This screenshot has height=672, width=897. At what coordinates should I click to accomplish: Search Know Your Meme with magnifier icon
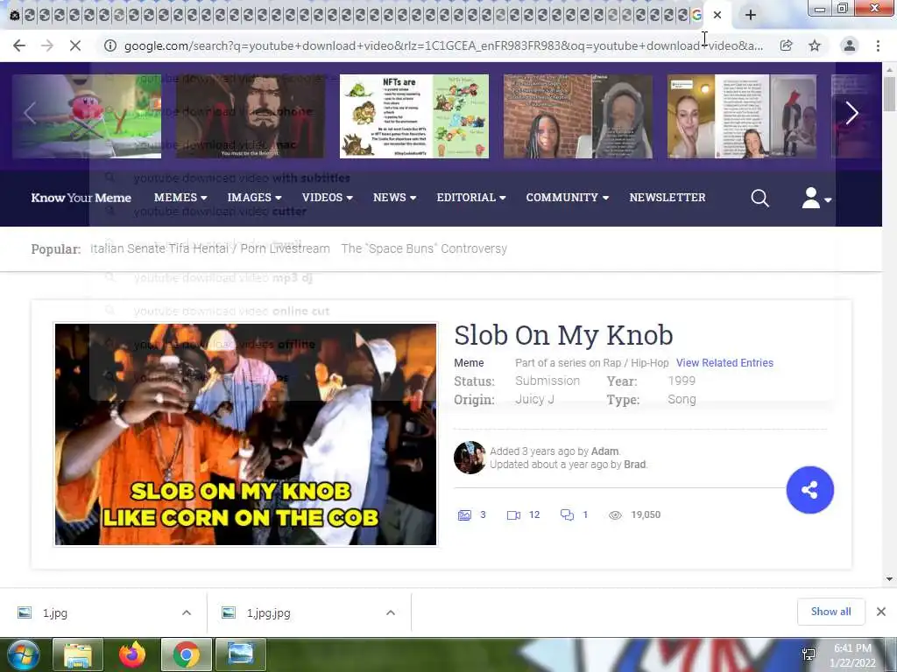(x=759, y=199)
